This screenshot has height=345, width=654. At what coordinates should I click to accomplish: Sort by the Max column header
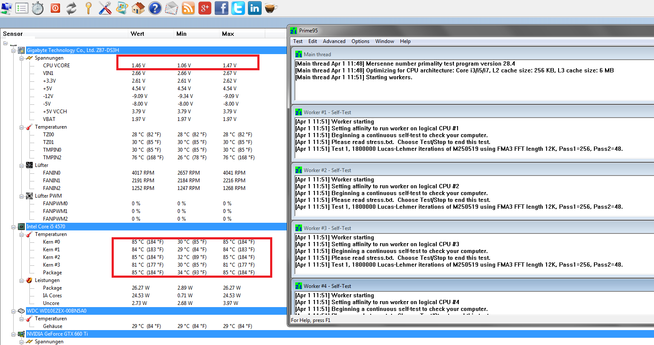[x=242, y=34]
